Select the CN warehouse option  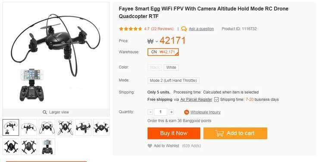(x=163, y=52)
